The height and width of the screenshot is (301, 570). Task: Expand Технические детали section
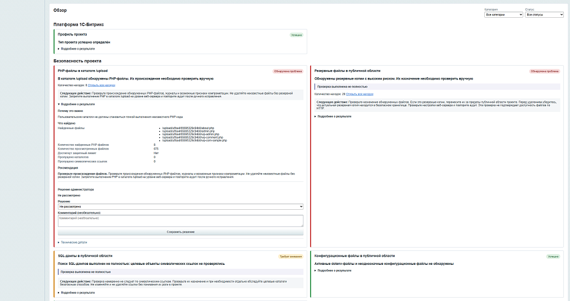pyautogui.click(x=72, y=242)
